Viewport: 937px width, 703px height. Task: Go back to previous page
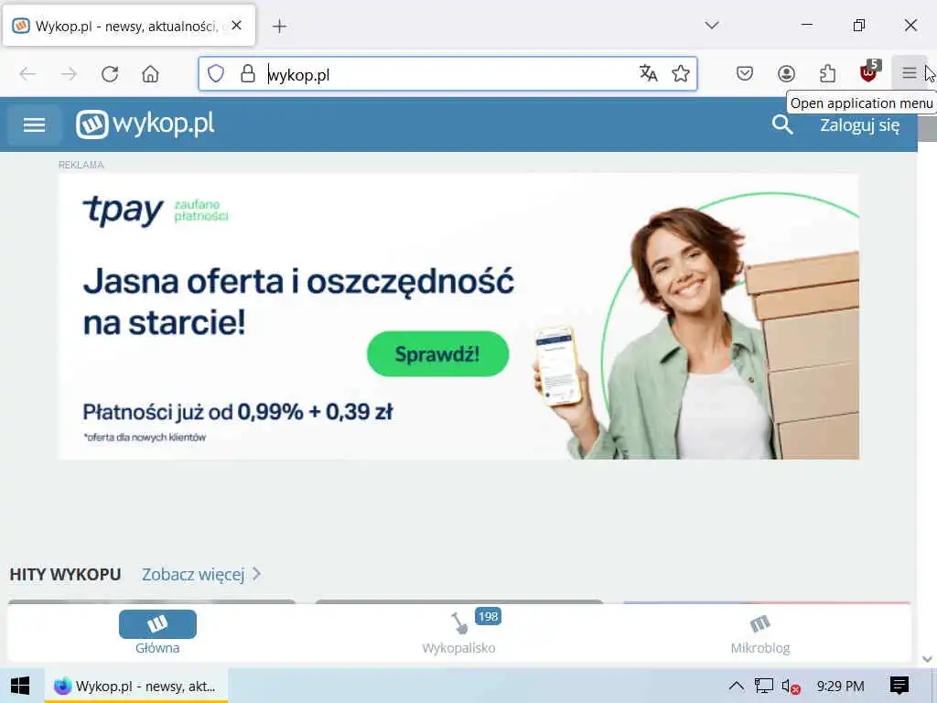[28, 74]
